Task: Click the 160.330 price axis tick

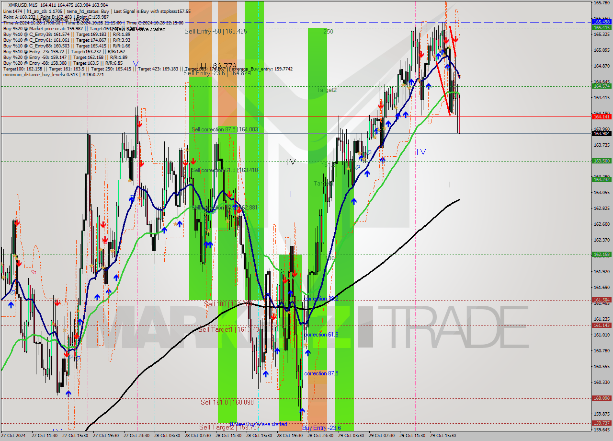Action: (601, 383)
